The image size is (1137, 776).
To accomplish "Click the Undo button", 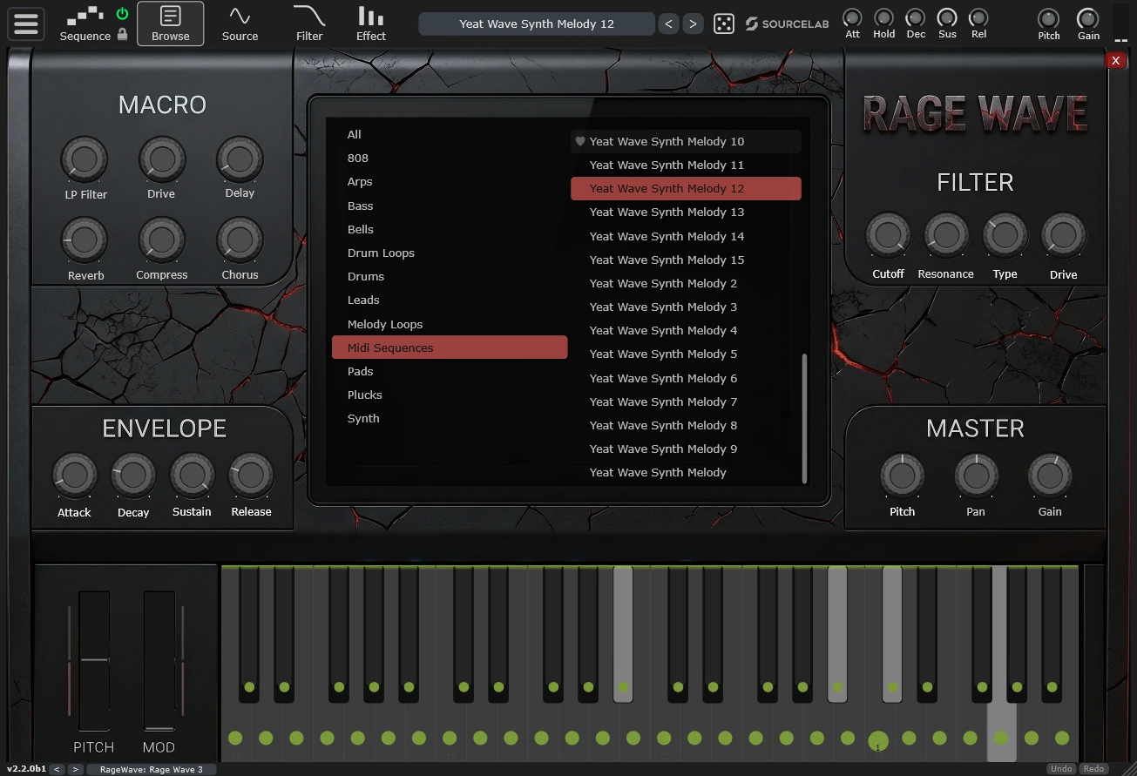I will tap(1061, 769).
